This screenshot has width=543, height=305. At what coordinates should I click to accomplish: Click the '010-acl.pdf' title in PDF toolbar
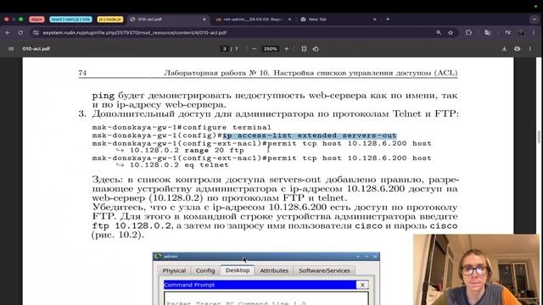[36, 49]
